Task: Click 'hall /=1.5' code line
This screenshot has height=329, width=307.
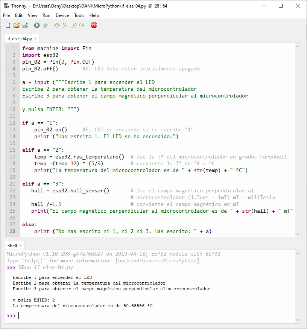Action: click(46, 204)
